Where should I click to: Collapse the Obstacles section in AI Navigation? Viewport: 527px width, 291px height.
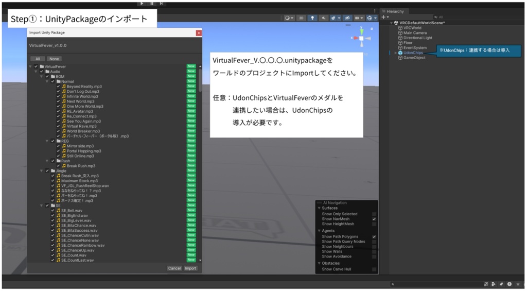pyautogui.click(x=319, y=263)
